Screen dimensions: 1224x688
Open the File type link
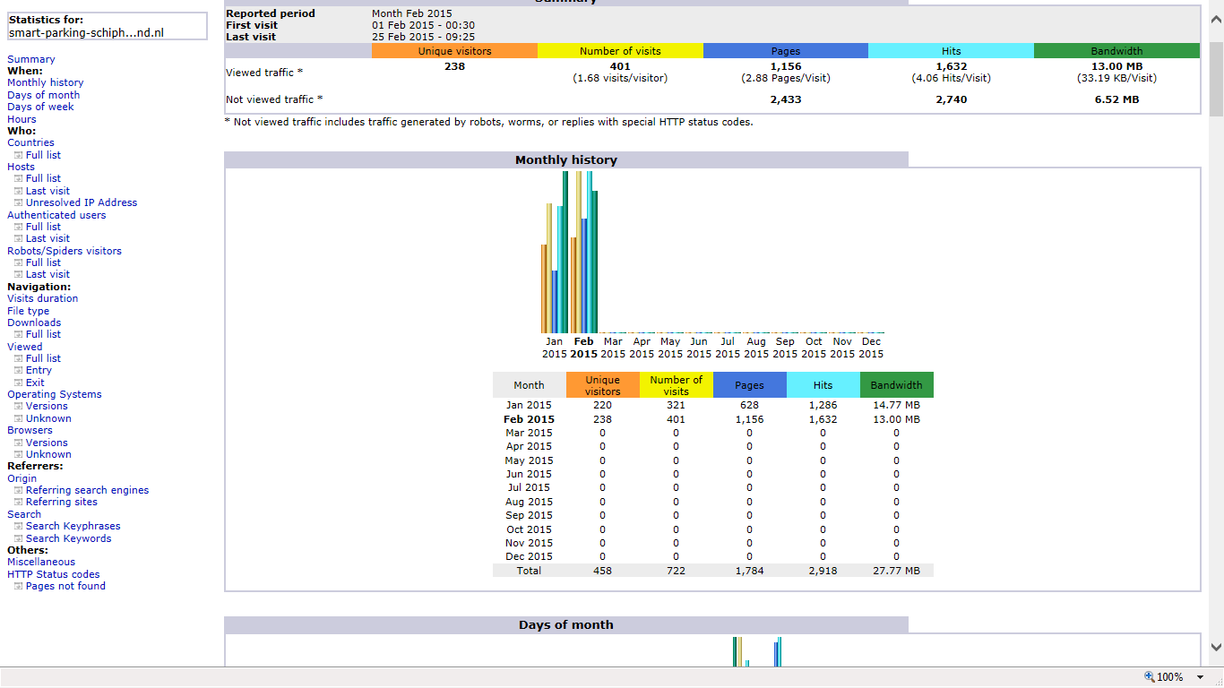pyautogui.click(x=29, y=311)
